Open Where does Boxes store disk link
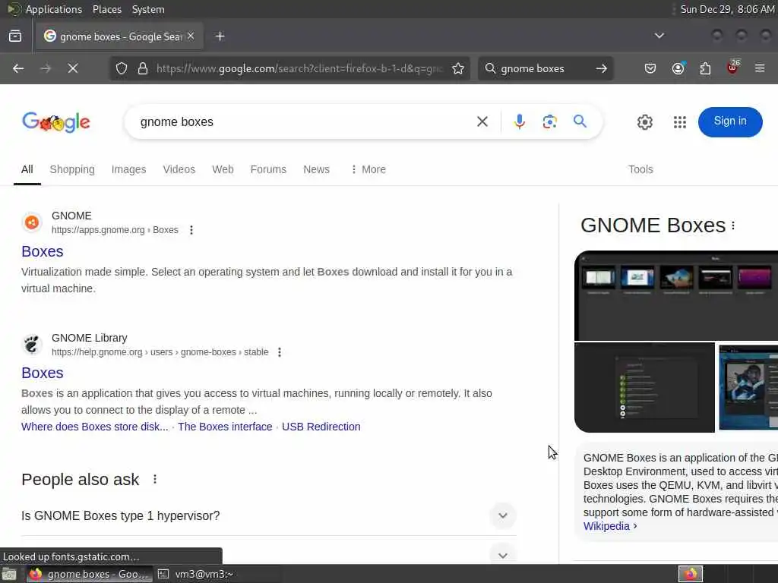Viewport: 778px width, 583px height. tap(95, 427)
